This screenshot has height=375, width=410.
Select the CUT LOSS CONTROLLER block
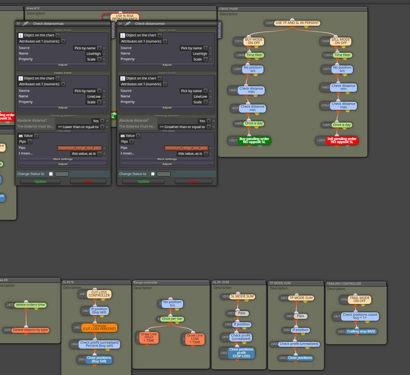tap(99, 294)
